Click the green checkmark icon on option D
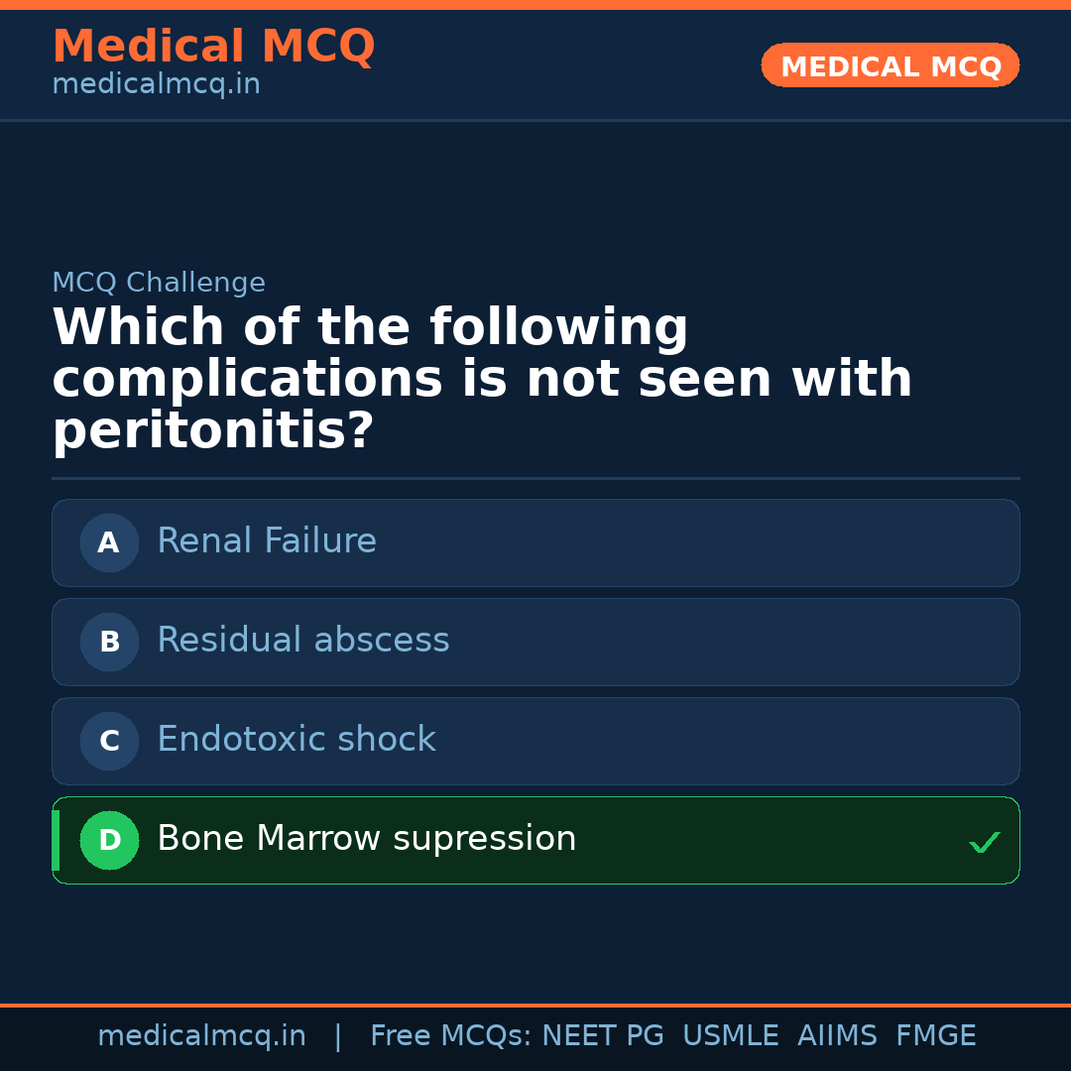Screen dimensions: 1071x1071 tap(986, 842)
